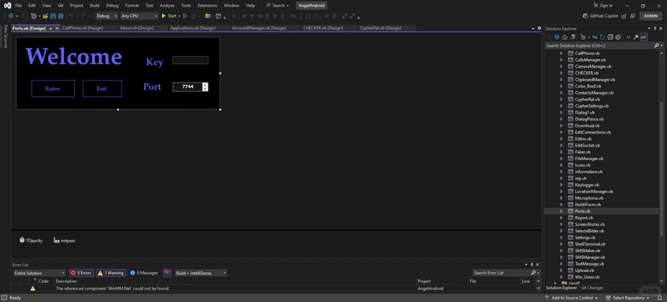Click the notpass component in tray
This screenshot has height=302, width=667.
[64, 240]
